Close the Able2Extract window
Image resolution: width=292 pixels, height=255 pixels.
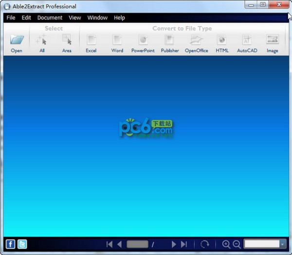coord(279,5)
